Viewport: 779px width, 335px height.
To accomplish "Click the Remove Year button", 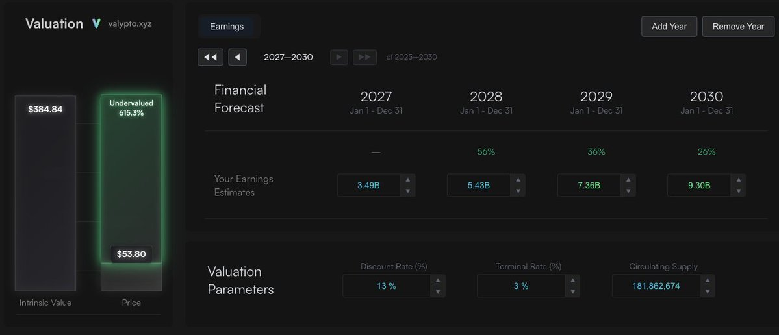I will tap(738, 27).
